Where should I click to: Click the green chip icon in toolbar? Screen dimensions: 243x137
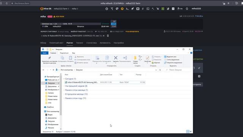pos(163,9)
